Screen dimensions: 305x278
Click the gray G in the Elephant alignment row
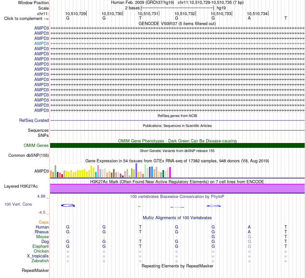coord(249,246)
